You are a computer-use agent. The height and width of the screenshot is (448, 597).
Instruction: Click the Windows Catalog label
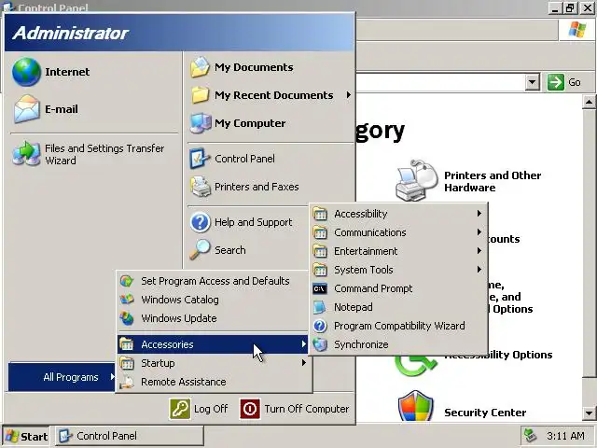click(x=180, y=300)
